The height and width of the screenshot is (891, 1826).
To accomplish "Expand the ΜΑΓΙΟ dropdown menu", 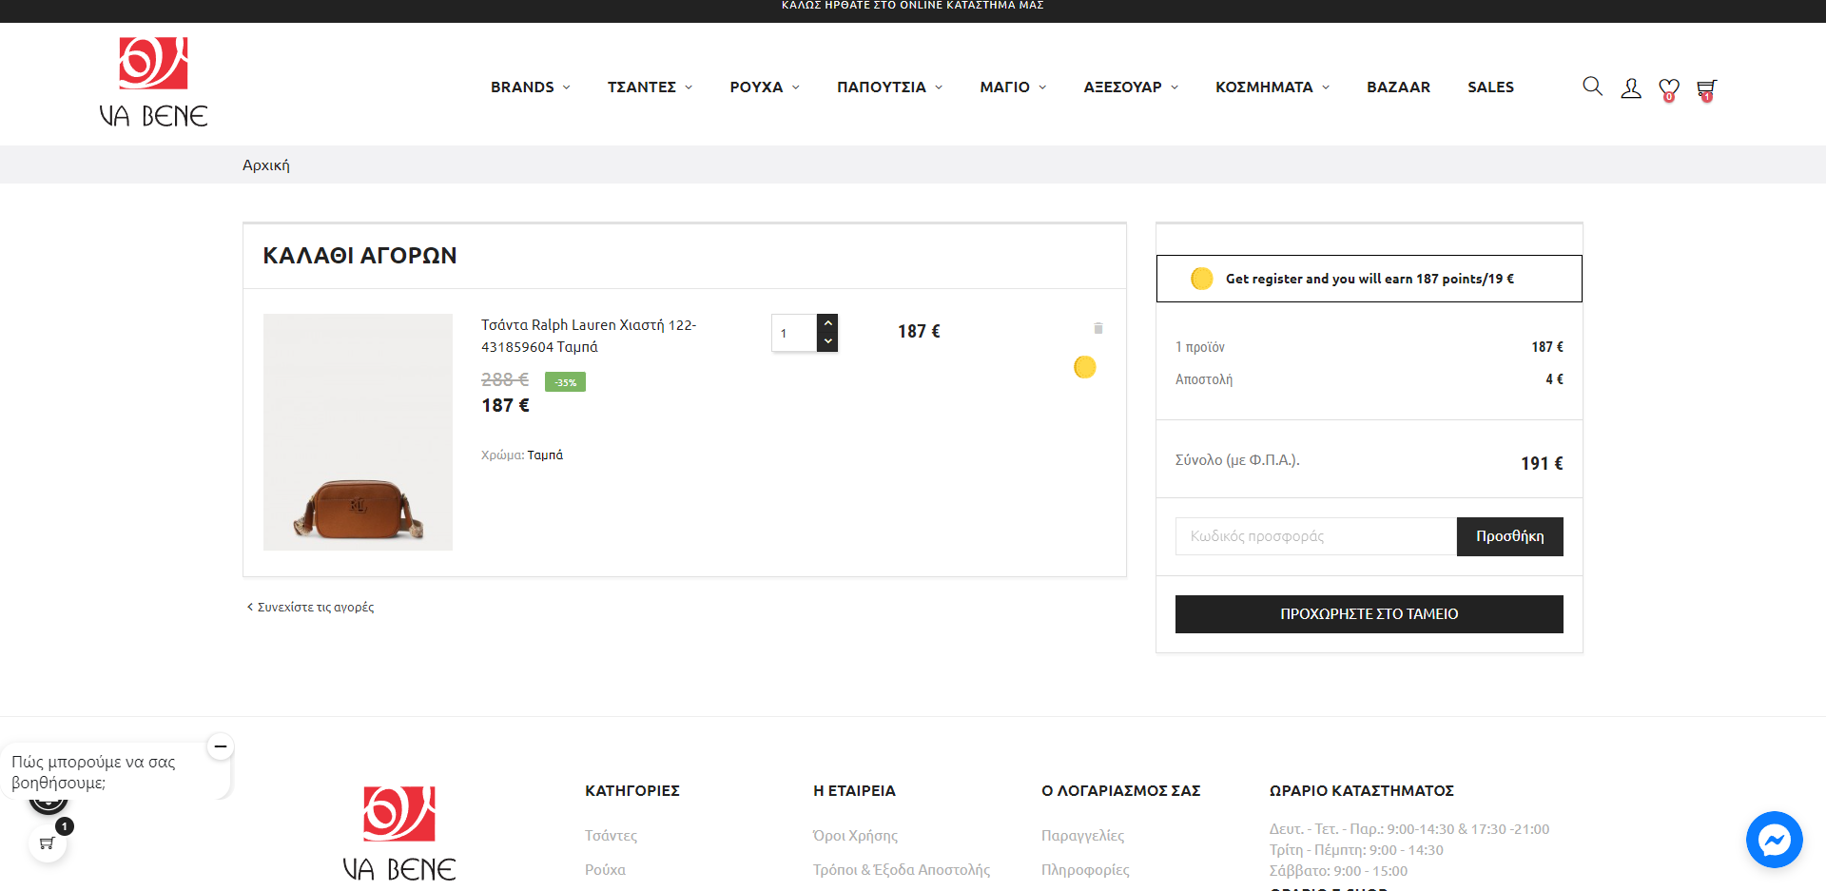I will click(x=1014, y=87).
